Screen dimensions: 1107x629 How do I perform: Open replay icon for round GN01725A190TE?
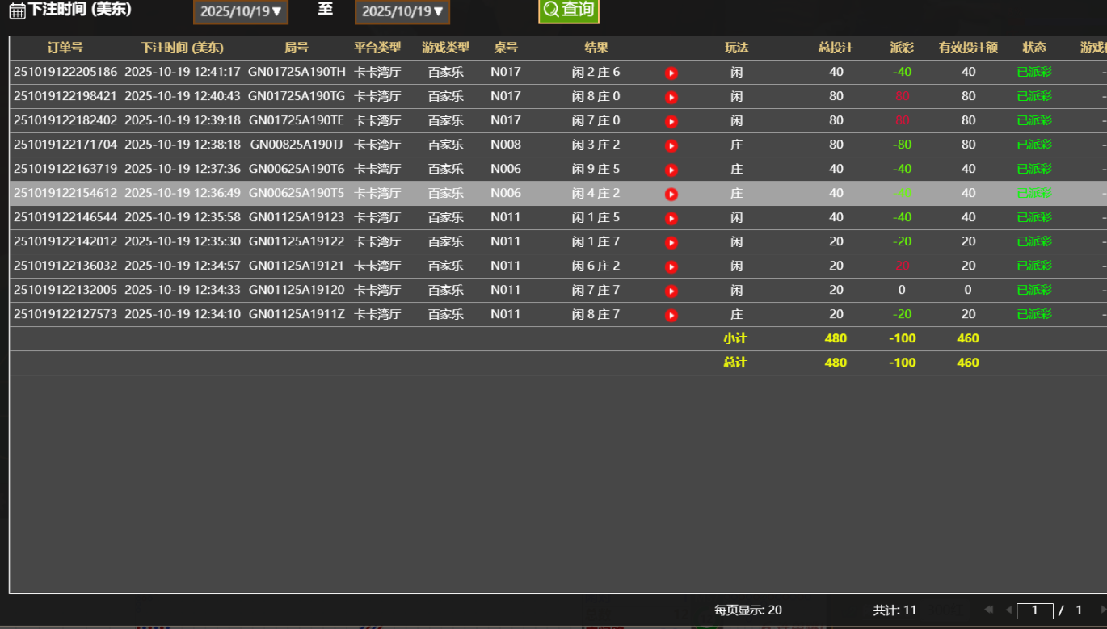671,122
